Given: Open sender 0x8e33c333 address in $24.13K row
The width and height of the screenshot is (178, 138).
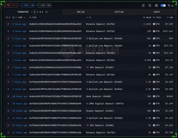Looking at the screenshot, I should [x=55, y=53].
